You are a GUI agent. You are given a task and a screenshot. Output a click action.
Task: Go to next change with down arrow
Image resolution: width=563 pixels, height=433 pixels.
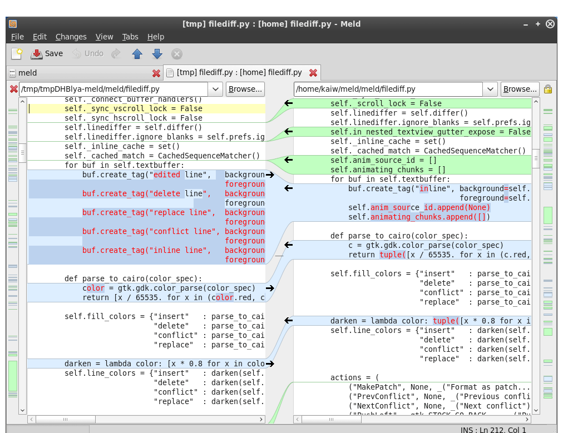(157, 53)
